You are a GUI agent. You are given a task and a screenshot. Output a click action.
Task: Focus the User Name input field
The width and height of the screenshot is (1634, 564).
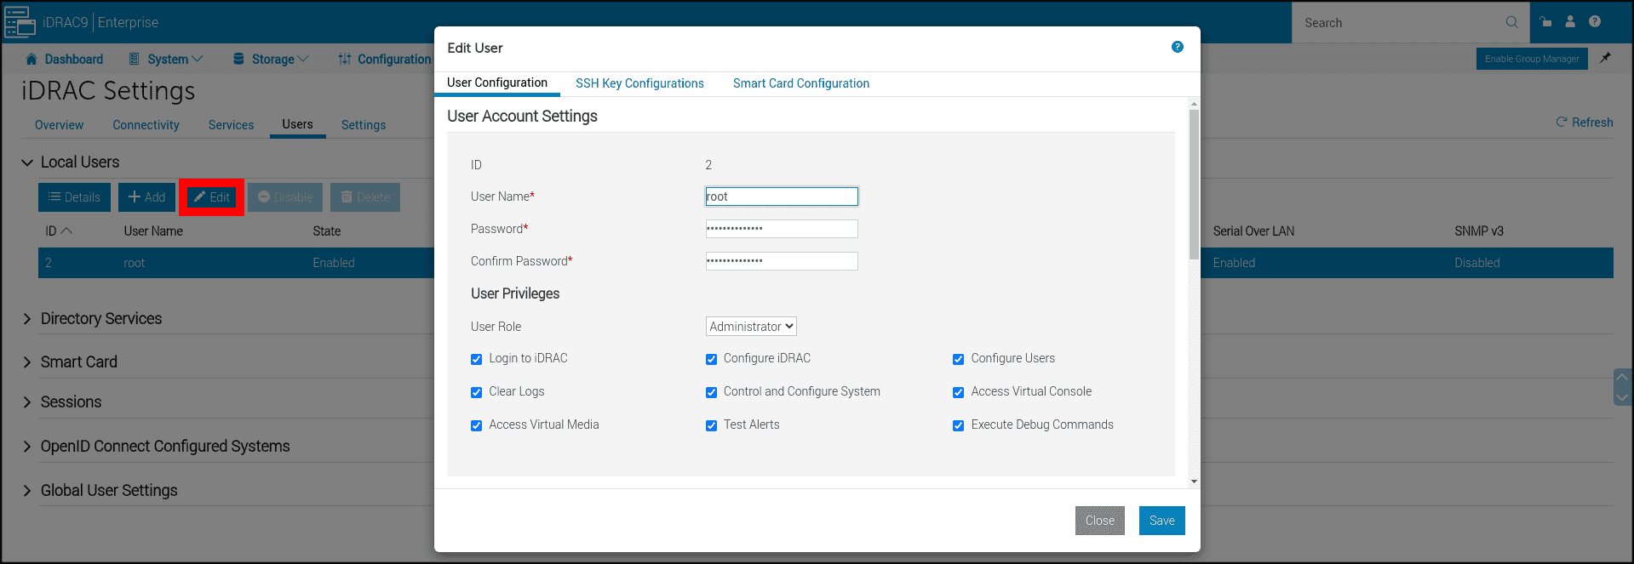(x=782, y=197)
